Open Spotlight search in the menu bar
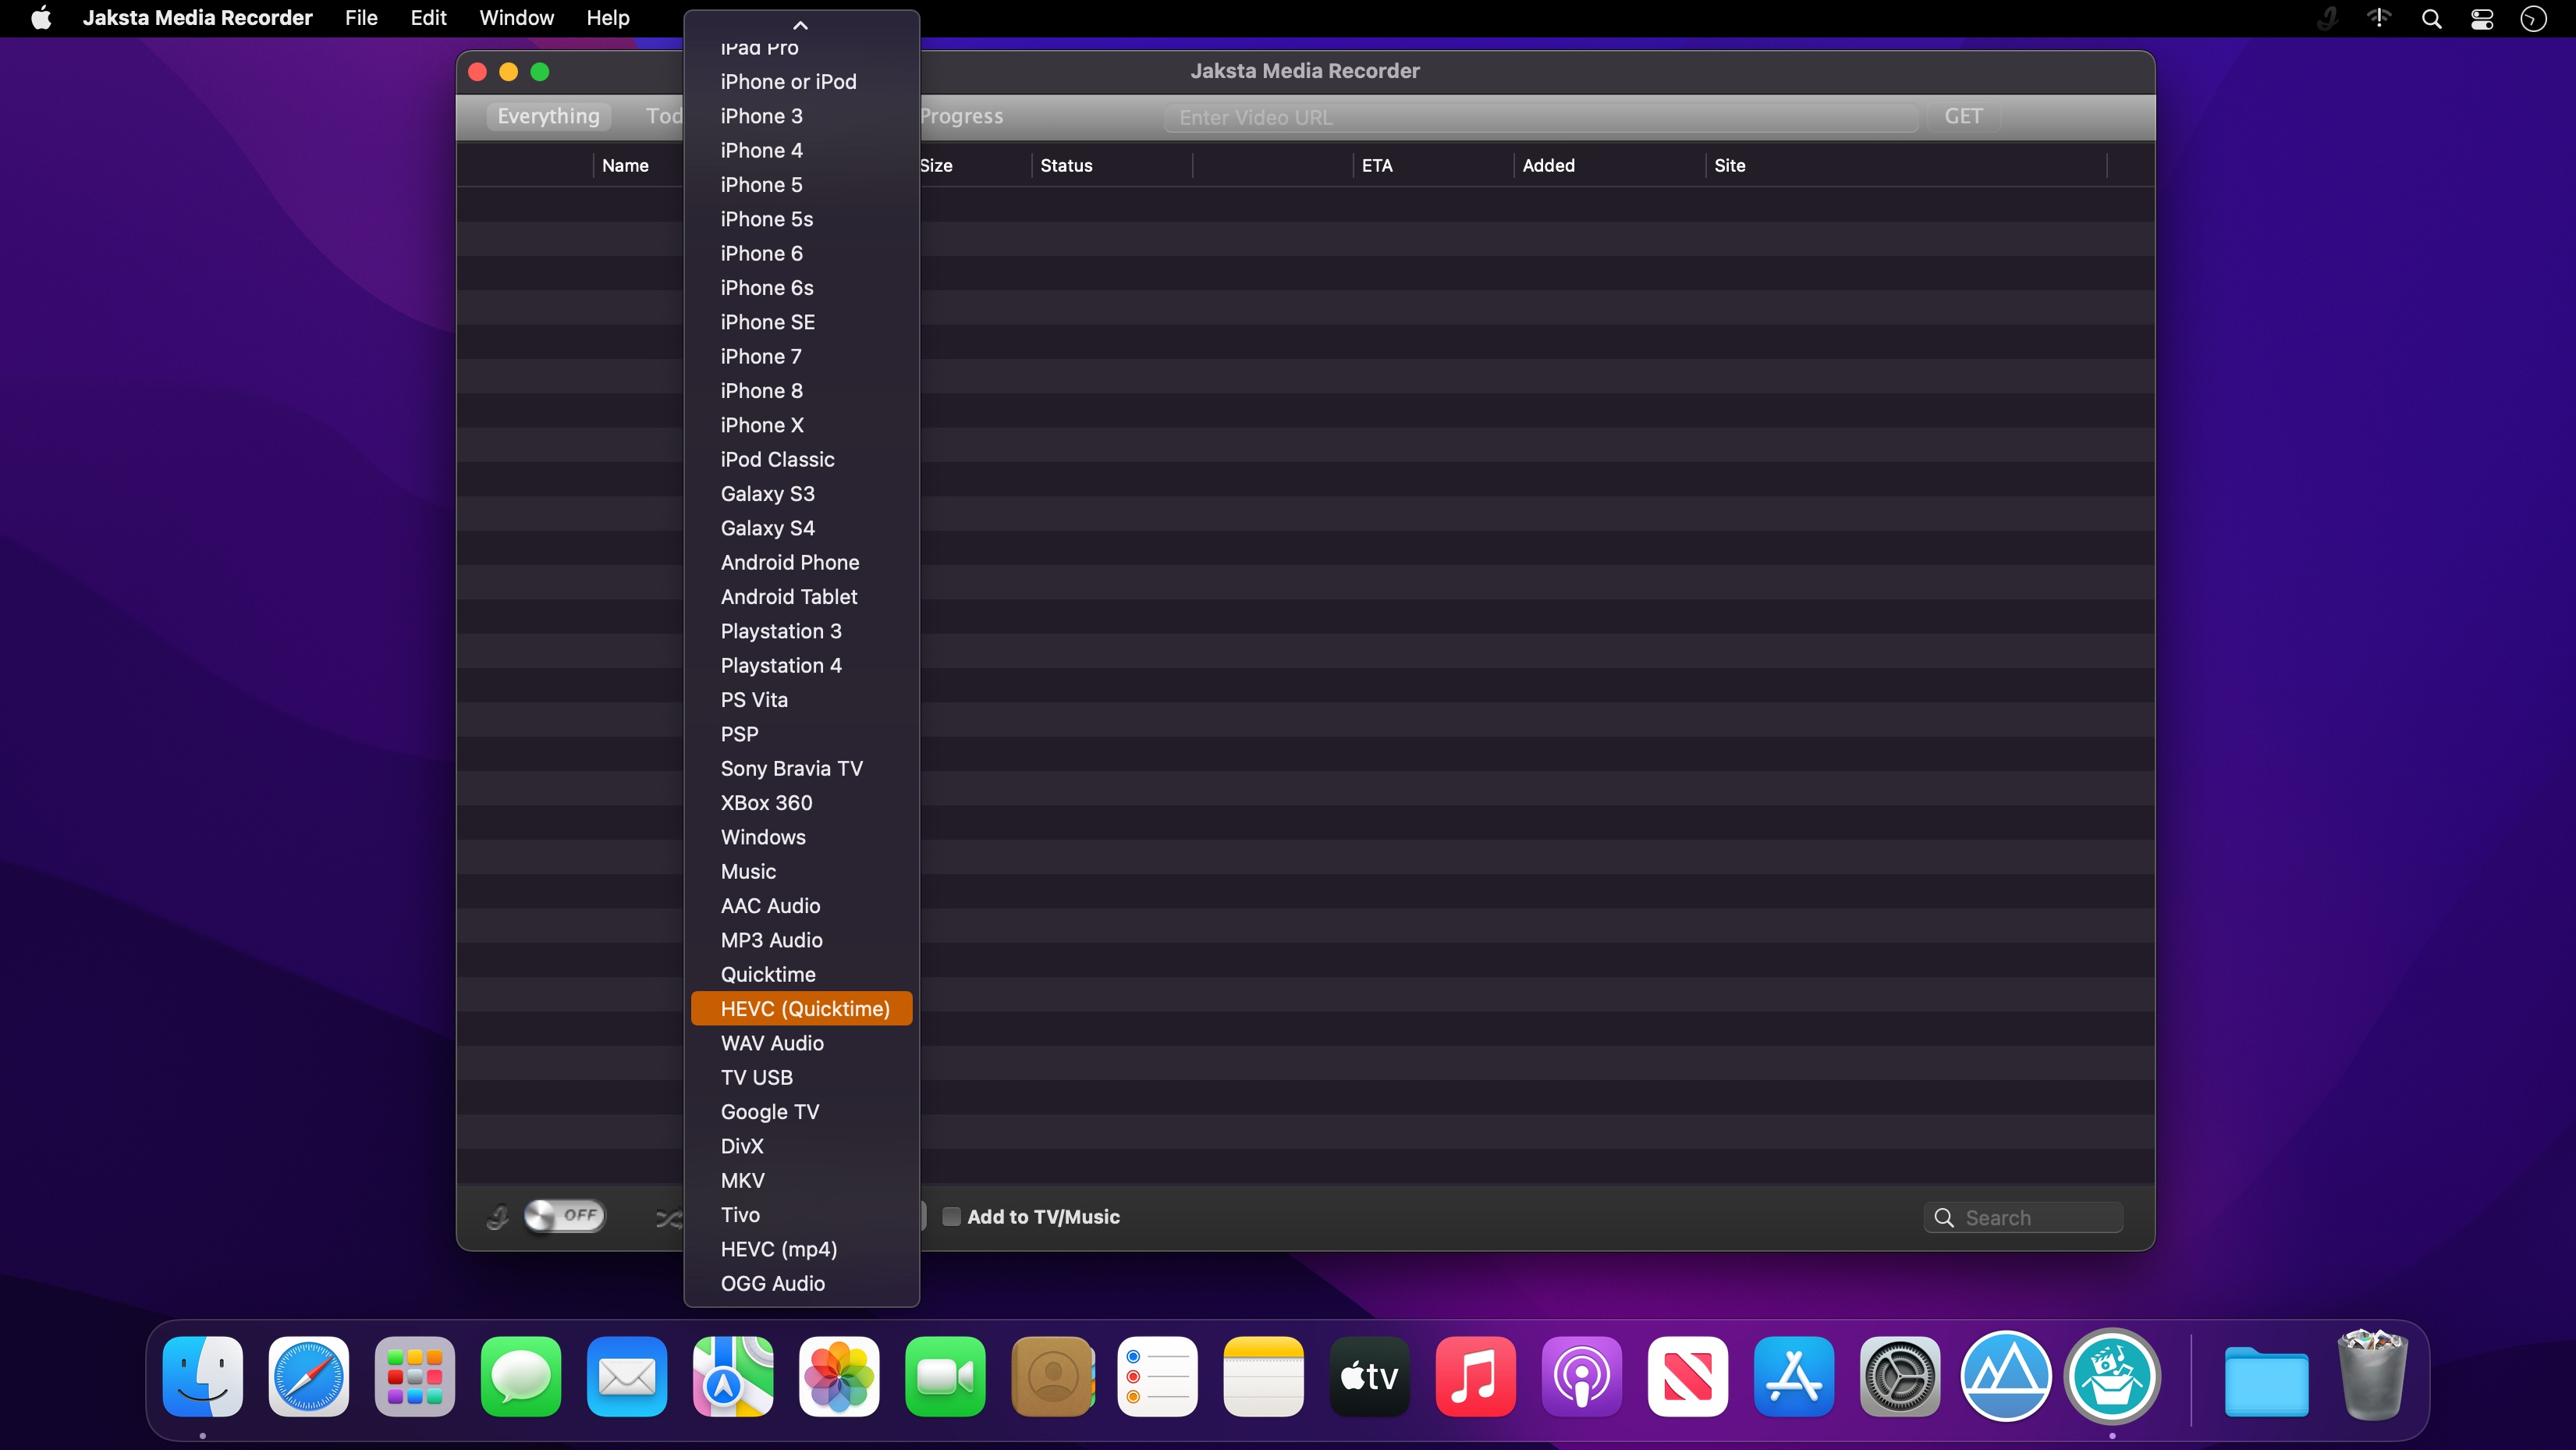 coord(2431,18)
